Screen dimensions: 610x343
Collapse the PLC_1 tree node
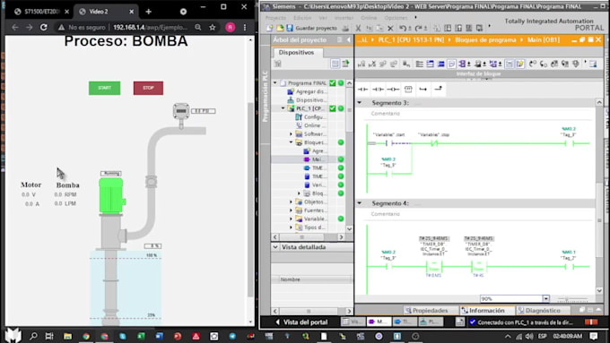tap(283, 108)
